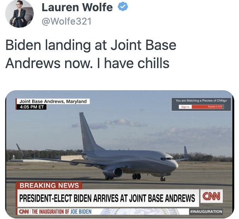This screenshot has width=239, height=219.
Task: Click the President-Elect Biden Arrives headline
Action: pyautogui.click(x=107, y=198)
